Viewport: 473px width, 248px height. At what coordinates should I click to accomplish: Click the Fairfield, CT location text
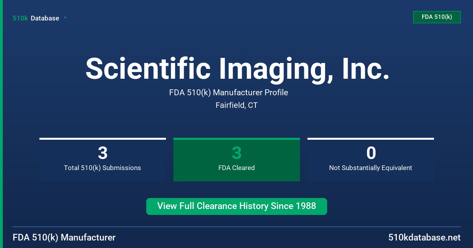pos(236,105)
